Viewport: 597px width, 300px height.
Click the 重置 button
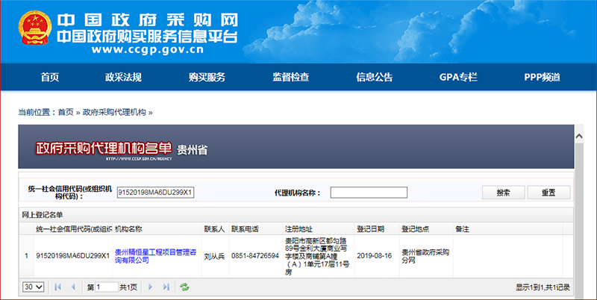(x=548, y=193)
